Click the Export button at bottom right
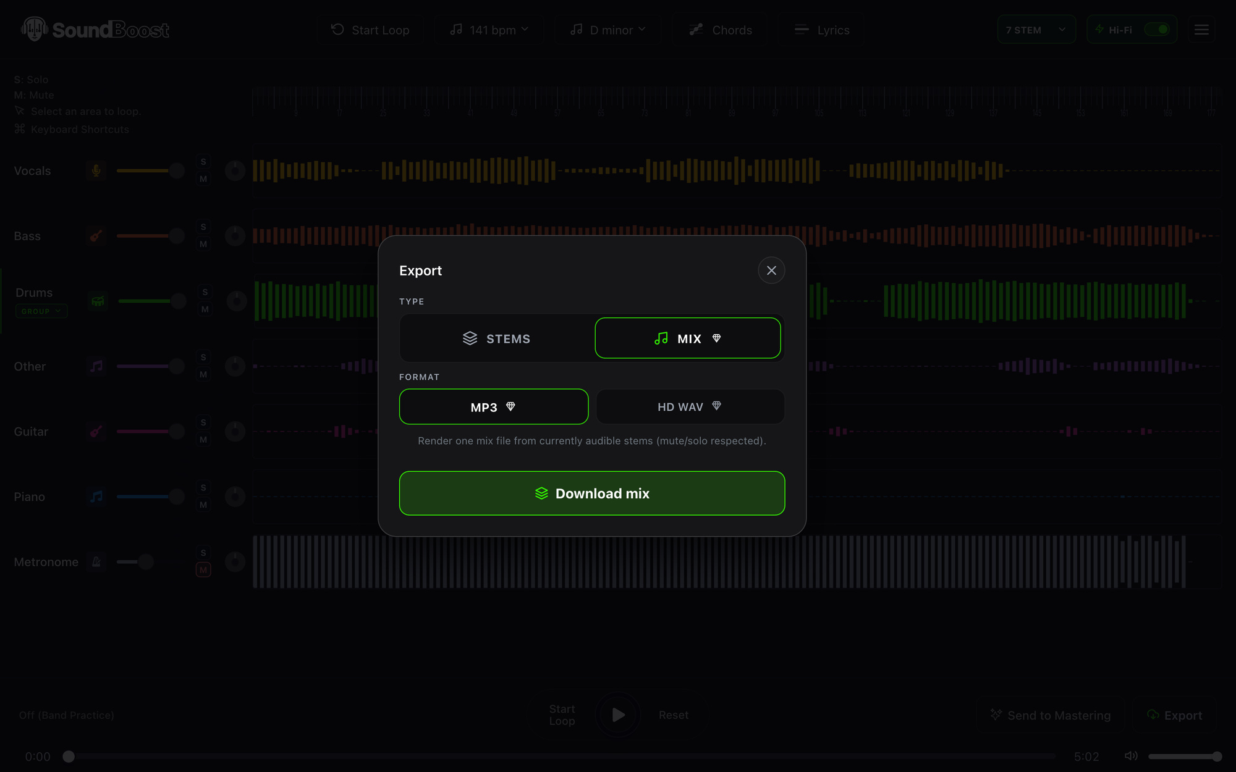 (x=1175, y=715)
